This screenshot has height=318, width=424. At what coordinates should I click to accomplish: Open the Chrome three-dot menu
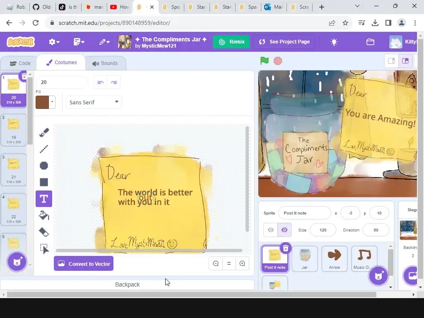[415, 23]
